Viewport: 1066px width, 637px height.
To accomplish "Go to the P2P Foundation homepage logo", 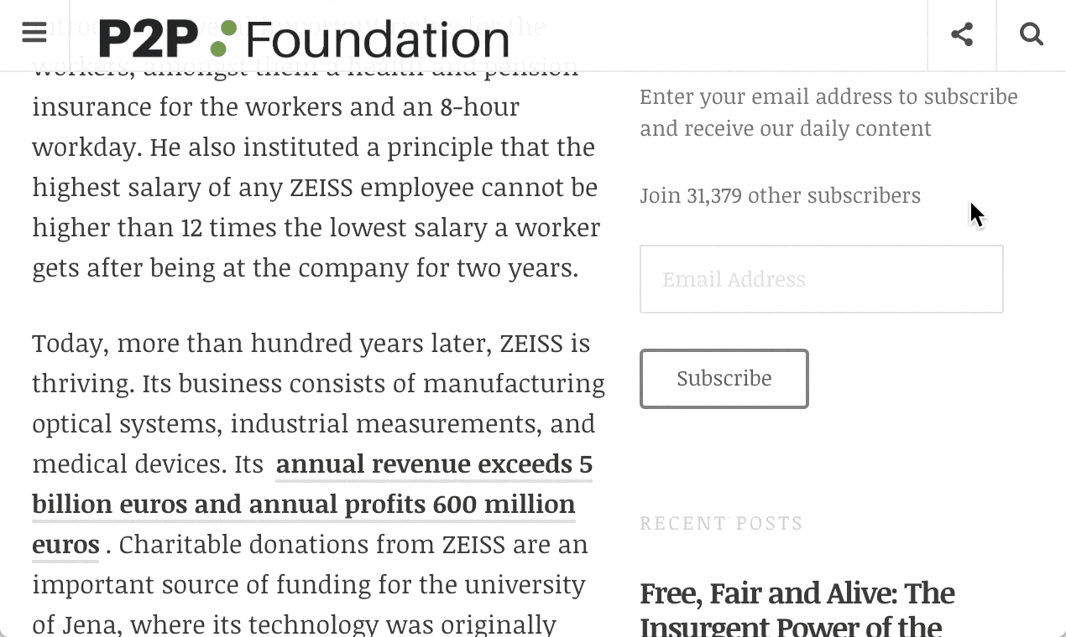I will click(304, 39).
